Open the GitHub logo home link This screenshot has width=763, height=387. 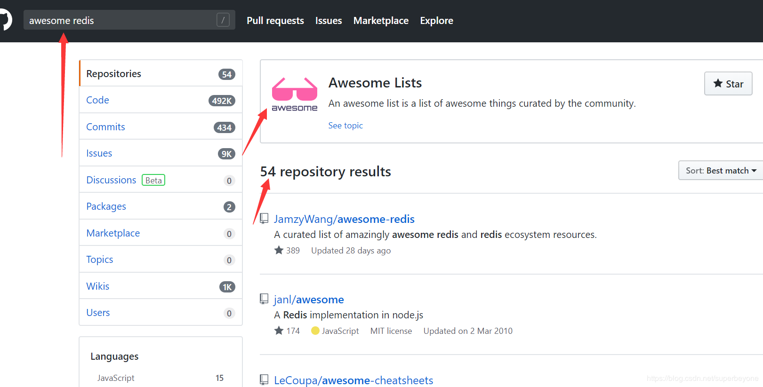[x=5, y=20]
